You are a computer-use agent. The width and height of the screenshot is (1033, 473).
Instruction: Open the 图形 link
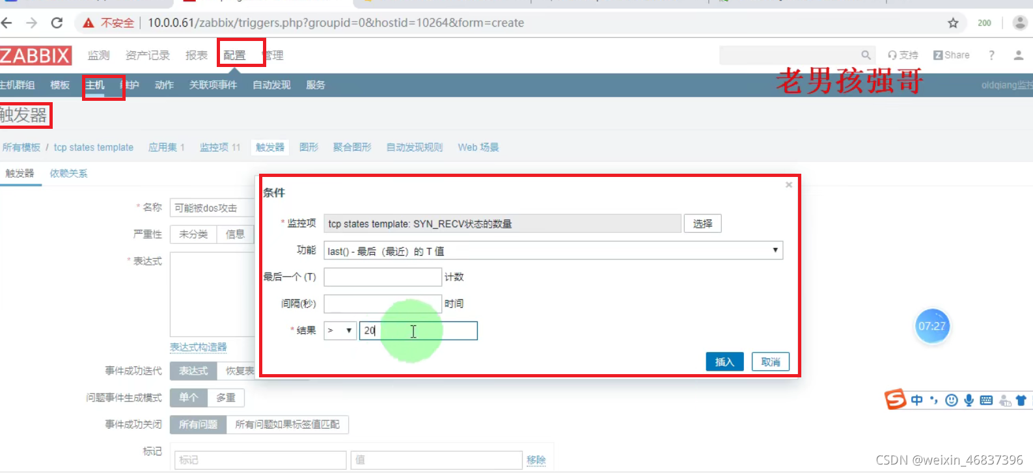309,148
